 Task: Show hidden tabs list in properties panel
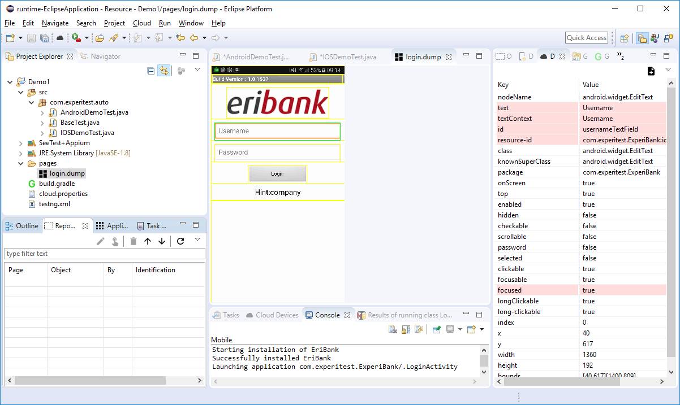pyautogui.click(x=620, y=56)
